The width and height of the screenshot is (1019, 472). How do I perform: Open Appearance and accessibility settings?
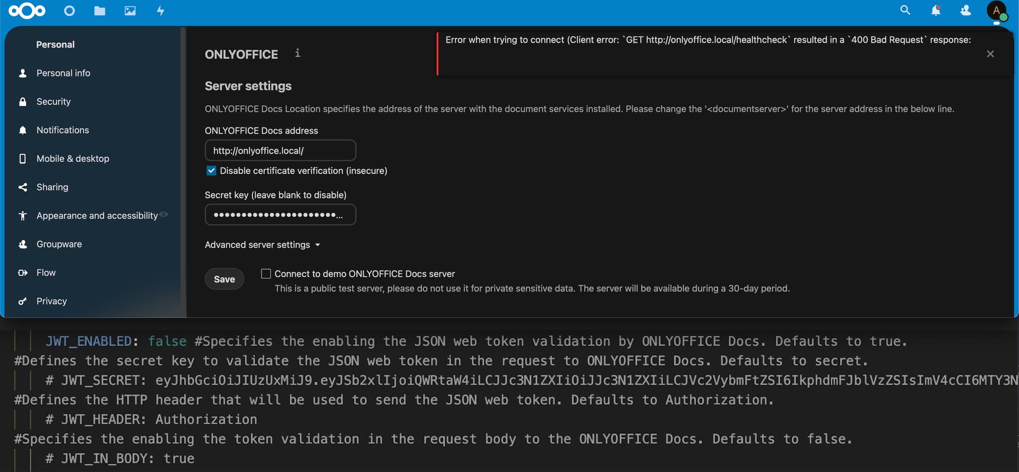(x=97, y=216)
